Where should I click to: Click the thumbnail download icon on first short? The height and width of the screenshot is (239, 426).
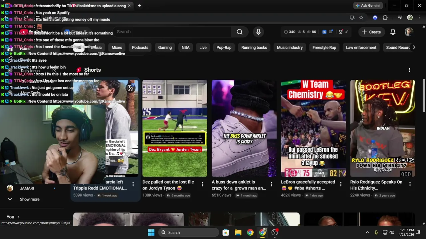pyautogui.click(x=130, y=88)
